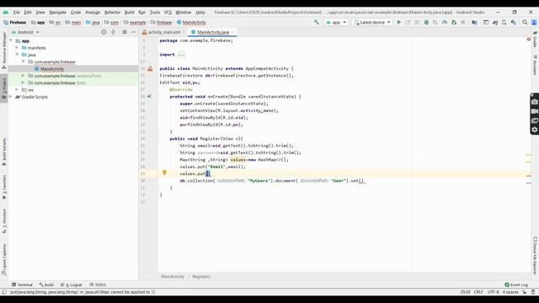Expand the res folder arrow

click(17, 90)
